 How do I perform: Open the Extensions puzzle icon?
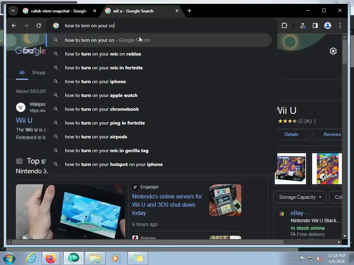[x=284, y=26]
